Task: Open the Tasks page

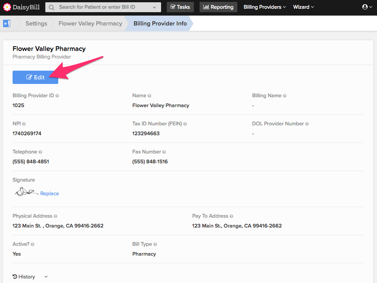Action: [181, 7]
